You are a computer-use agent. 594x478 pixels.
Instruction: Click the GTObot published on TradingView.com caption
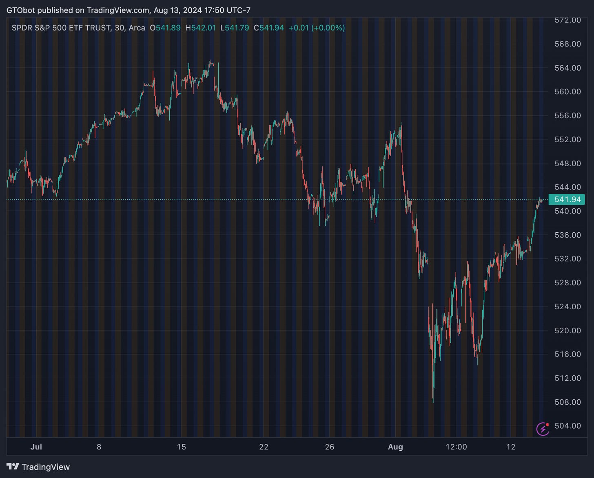click(129, 10)
